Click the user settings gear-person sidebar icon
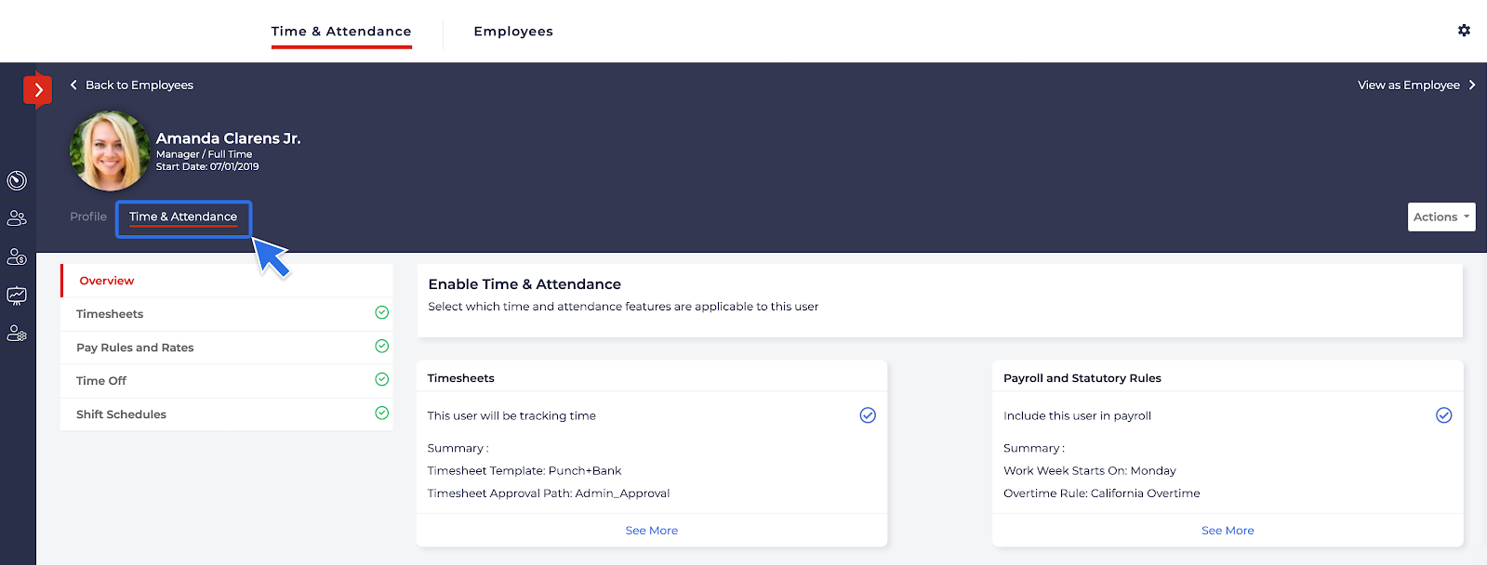The image size is (1487, 565). 17,334
